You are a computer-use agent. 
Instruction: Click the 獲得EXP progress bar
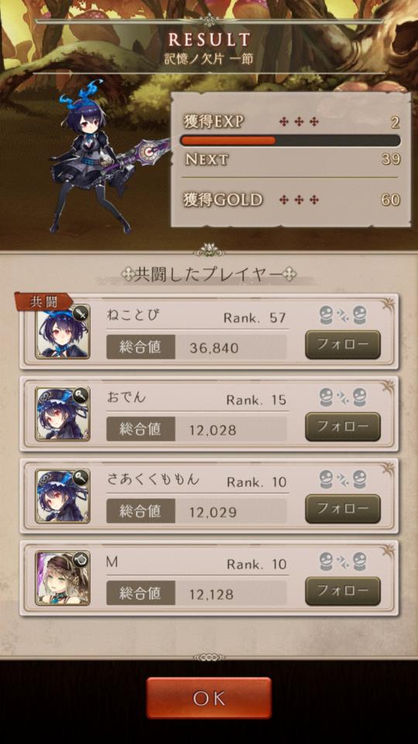pos(290,140)
